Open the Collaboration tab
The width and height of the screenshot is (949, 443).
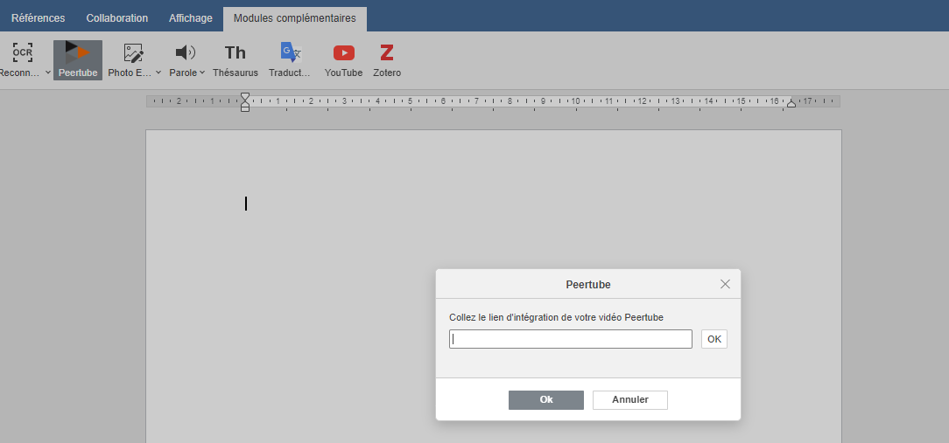(117, 18)
